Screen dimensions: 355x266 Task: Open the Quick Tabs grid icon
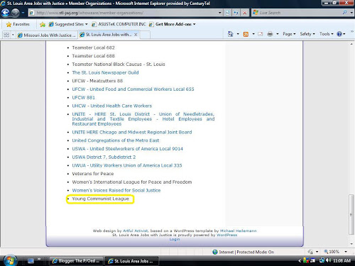pos(6,35)
